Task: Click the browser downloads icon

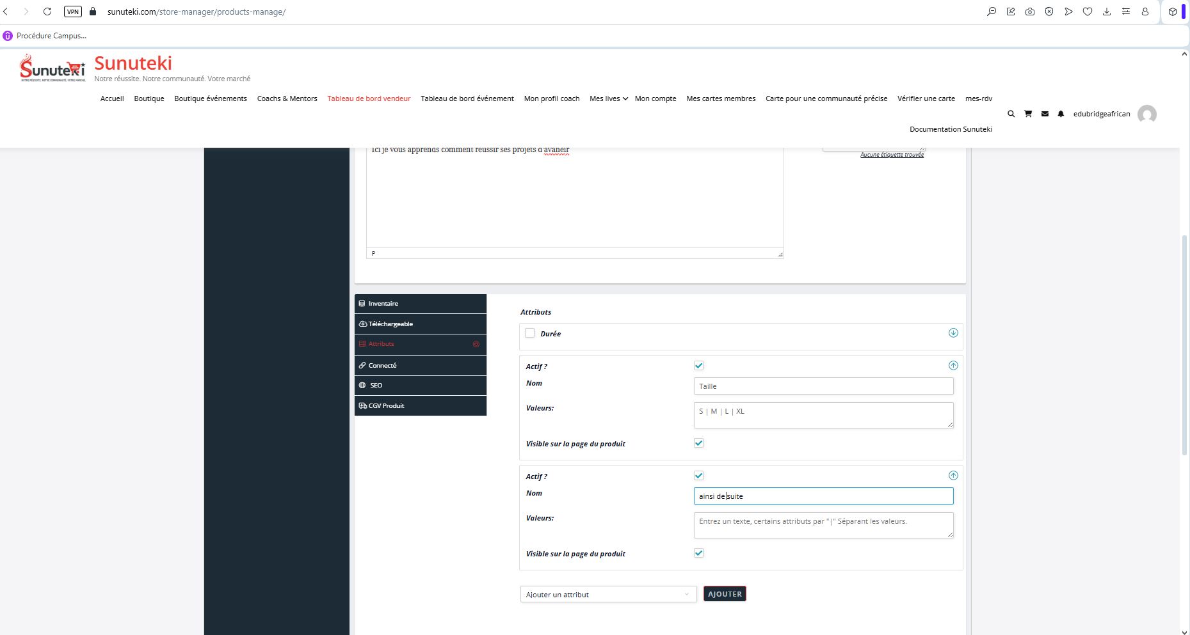Action: tap(1106, 12)
